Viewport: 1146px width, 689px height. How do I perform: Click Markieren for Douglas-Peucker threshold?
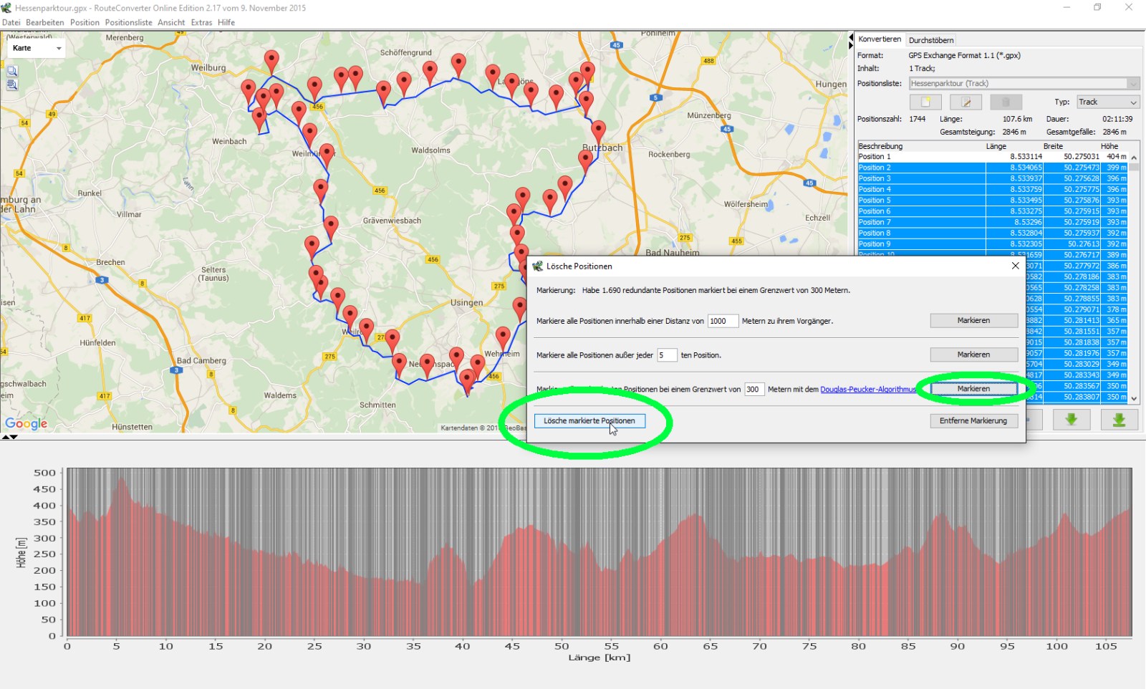[973, 388]
